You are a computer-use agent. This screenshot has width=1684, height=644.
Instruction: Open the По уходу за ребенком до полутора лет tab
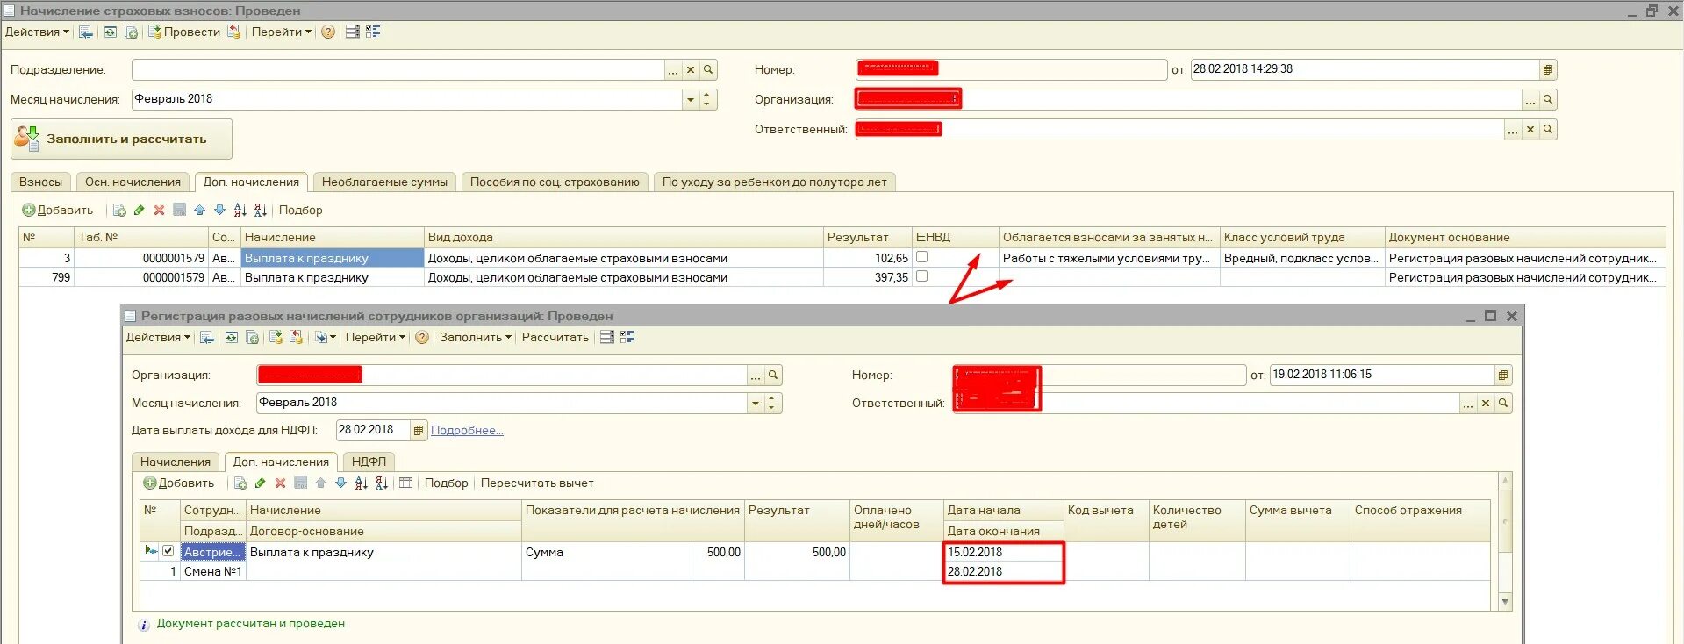click(x=774, y=182)
